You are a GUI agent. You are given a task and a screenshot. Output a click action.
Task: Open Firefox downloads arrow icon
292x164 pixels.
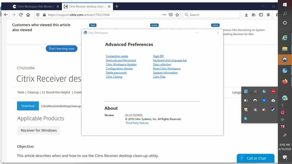pos(246,15)
